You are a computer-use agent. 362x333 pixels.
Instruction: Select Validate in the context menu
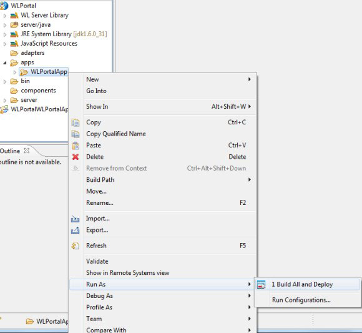click(163, 261)
